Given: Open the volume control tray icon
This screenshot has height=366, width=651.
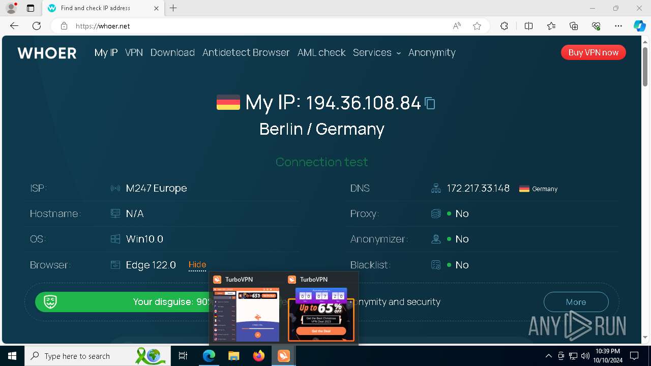Looking at the screenshot, I should (x=585, y=356).
